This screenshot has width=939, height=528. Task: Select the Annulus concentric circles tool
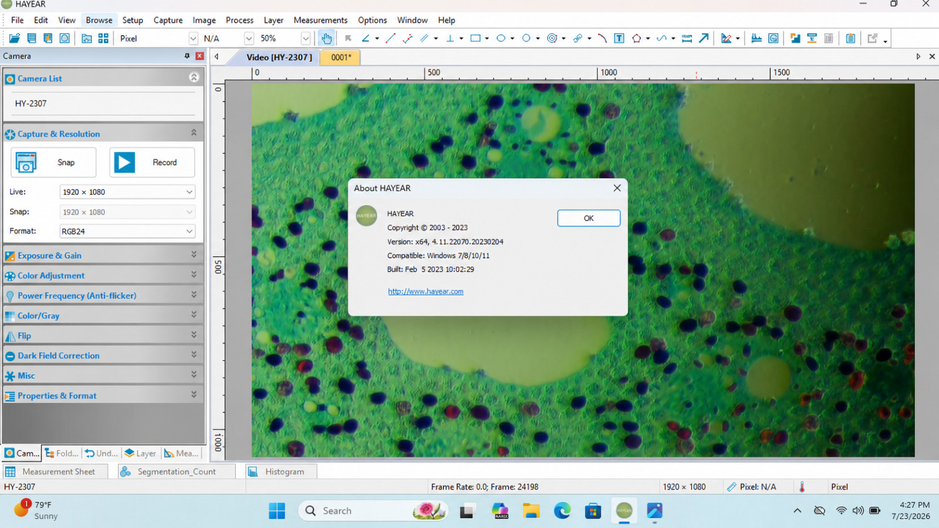tap(552, 38)
